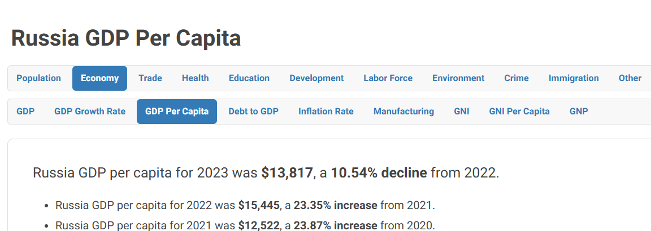Select the GNI sub-tab

pos(461,112)
